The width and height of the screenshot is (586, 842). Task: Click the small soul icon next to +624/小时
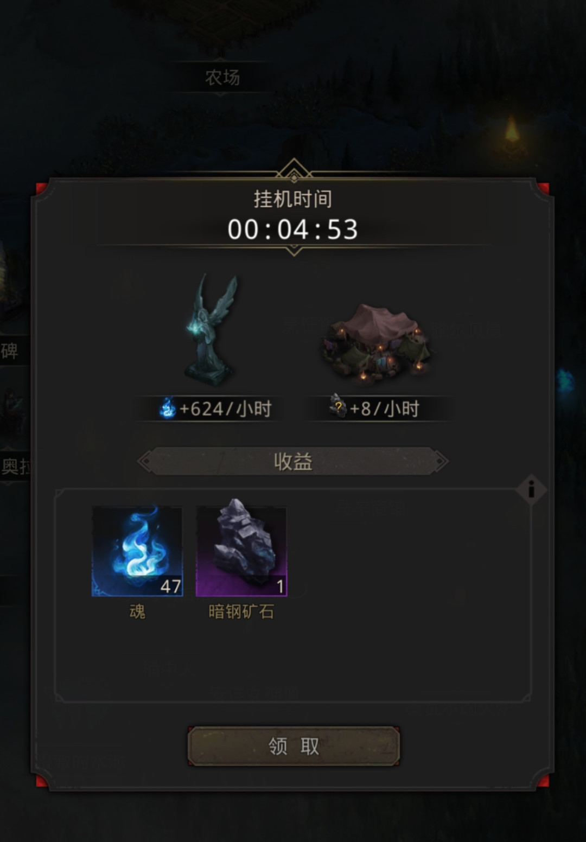click(x=168, y=408)
